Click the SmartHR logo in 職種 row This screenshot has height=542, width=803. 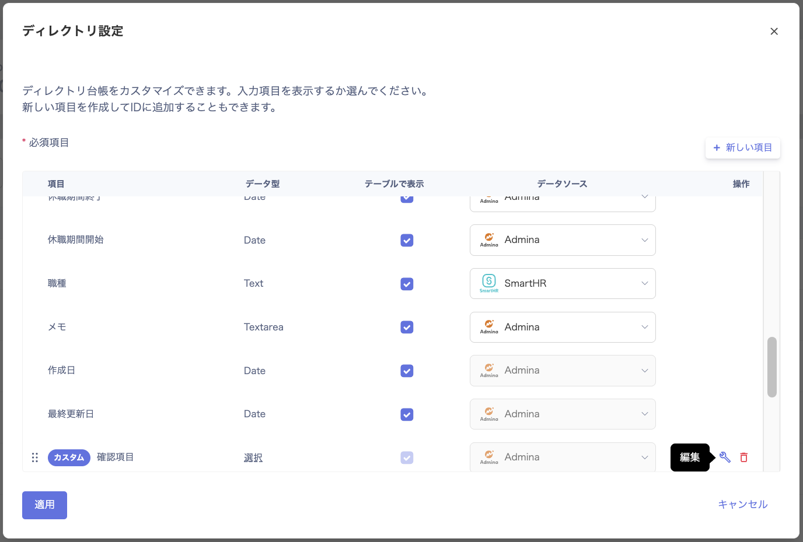pyautogui.click(x=489, y=283)
